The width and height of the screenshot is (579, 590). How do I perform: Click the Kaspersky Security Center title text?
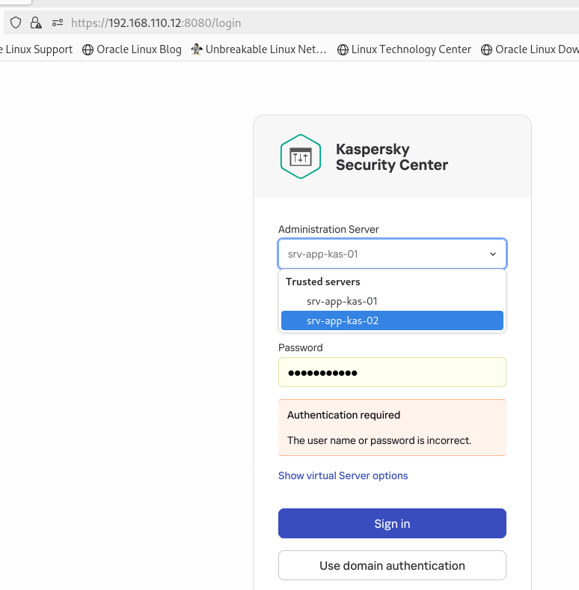click(x=392, y=157)
